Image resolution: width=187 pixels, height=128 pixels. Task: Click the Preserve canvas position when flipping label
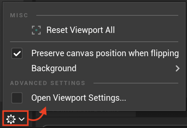click(x=105, y=53)
